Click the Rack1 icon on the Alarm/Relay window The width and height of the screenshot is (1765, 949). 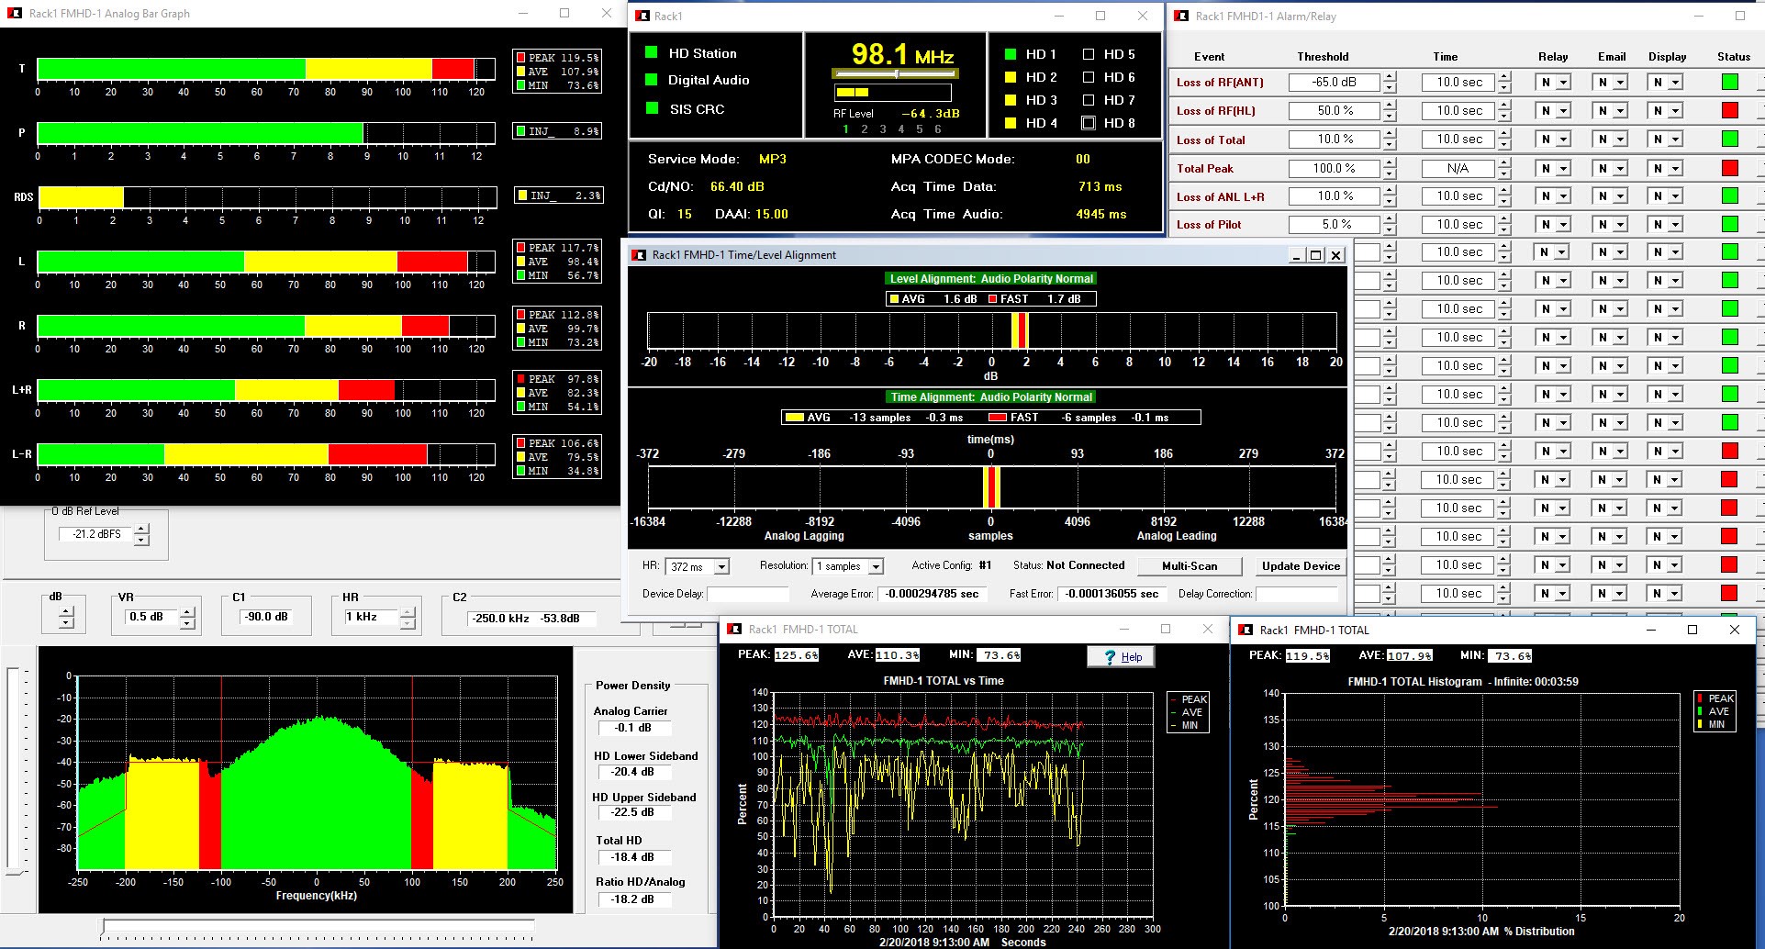pyautogui.click(x=1182, y=15)
